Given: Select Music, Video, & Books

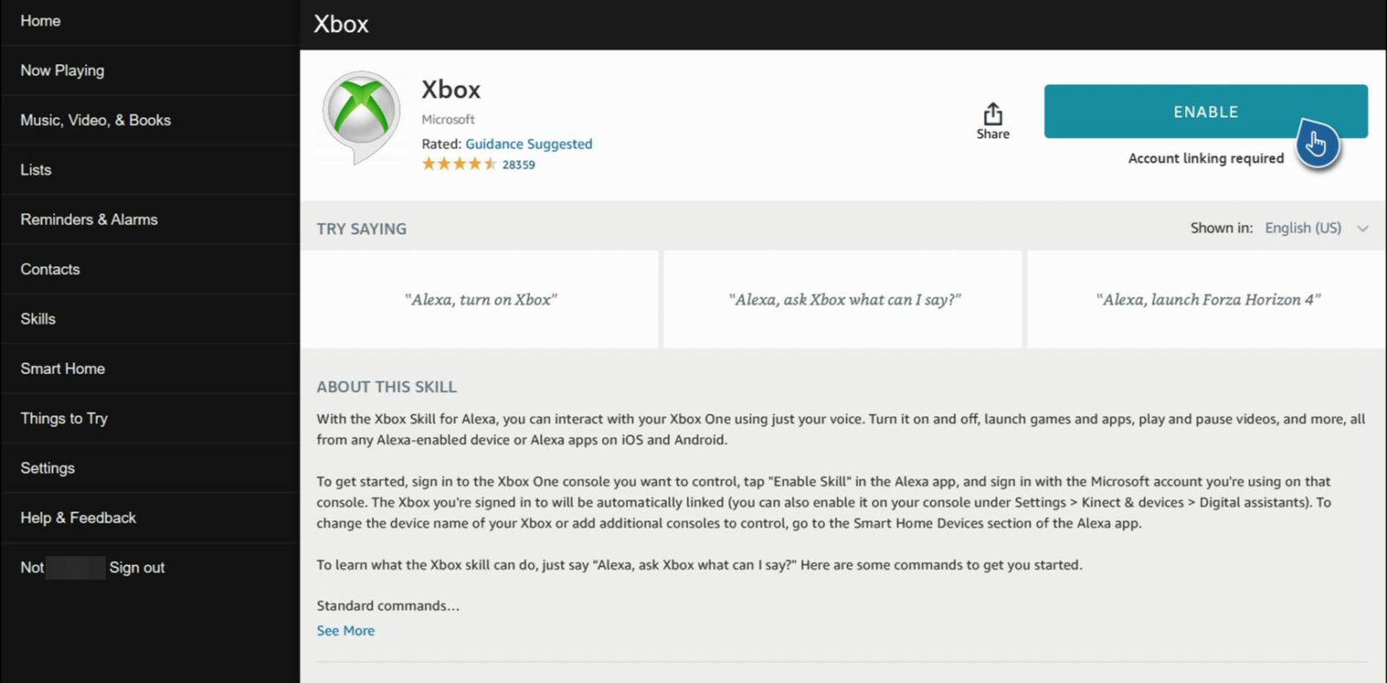Looking at the screenshot, I should 95,120.
